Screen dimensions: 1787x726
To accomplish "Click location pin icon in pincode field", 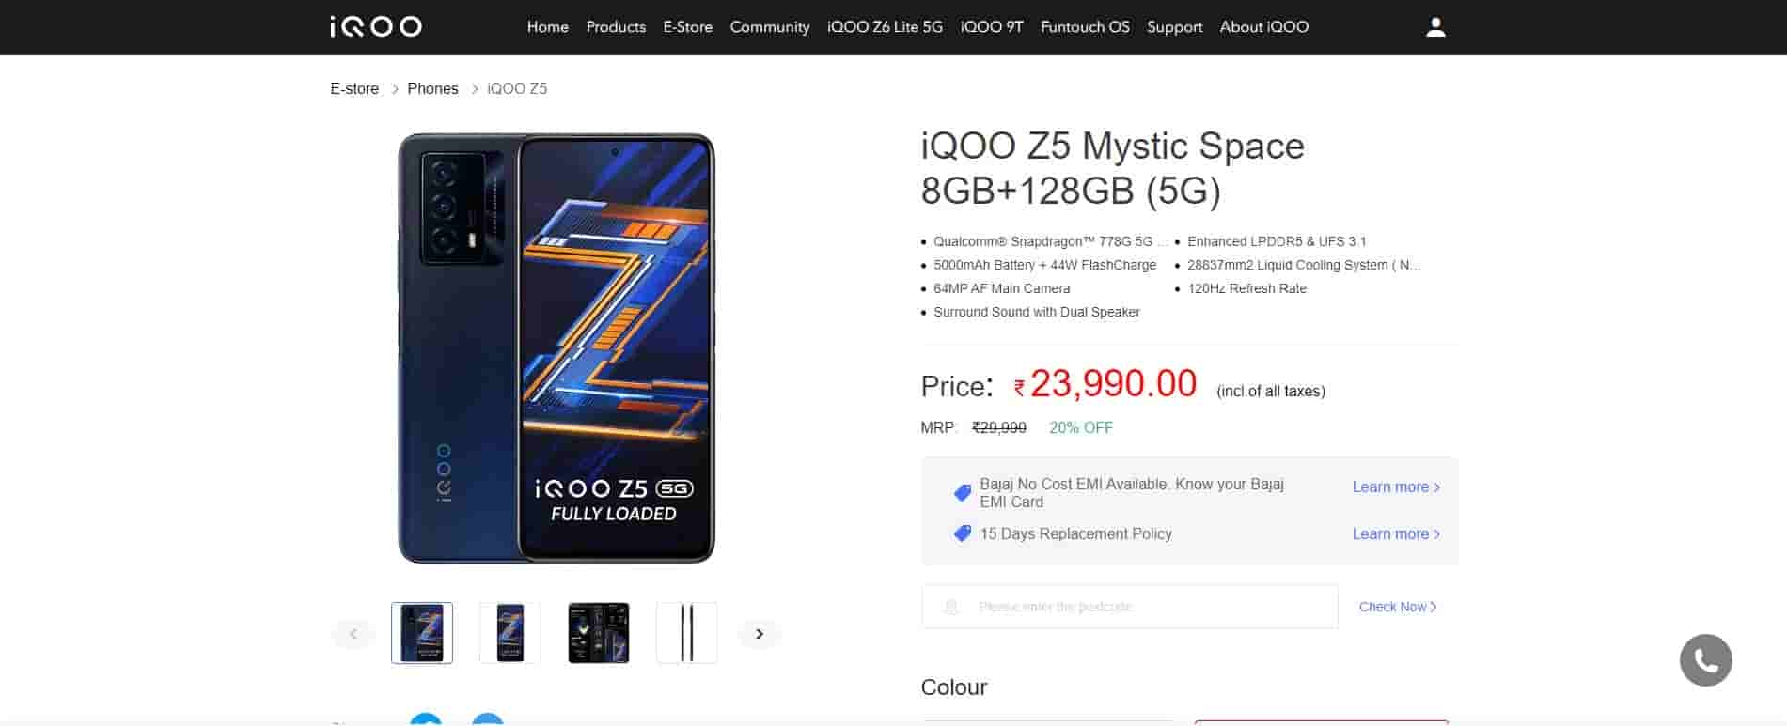I will (x=950, y=607).
